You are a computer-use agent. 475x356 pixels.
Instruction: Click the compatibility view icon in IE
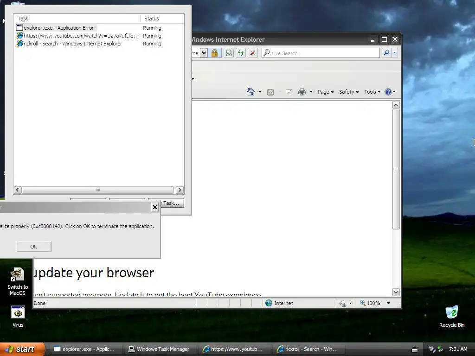(x=229, y=53)
